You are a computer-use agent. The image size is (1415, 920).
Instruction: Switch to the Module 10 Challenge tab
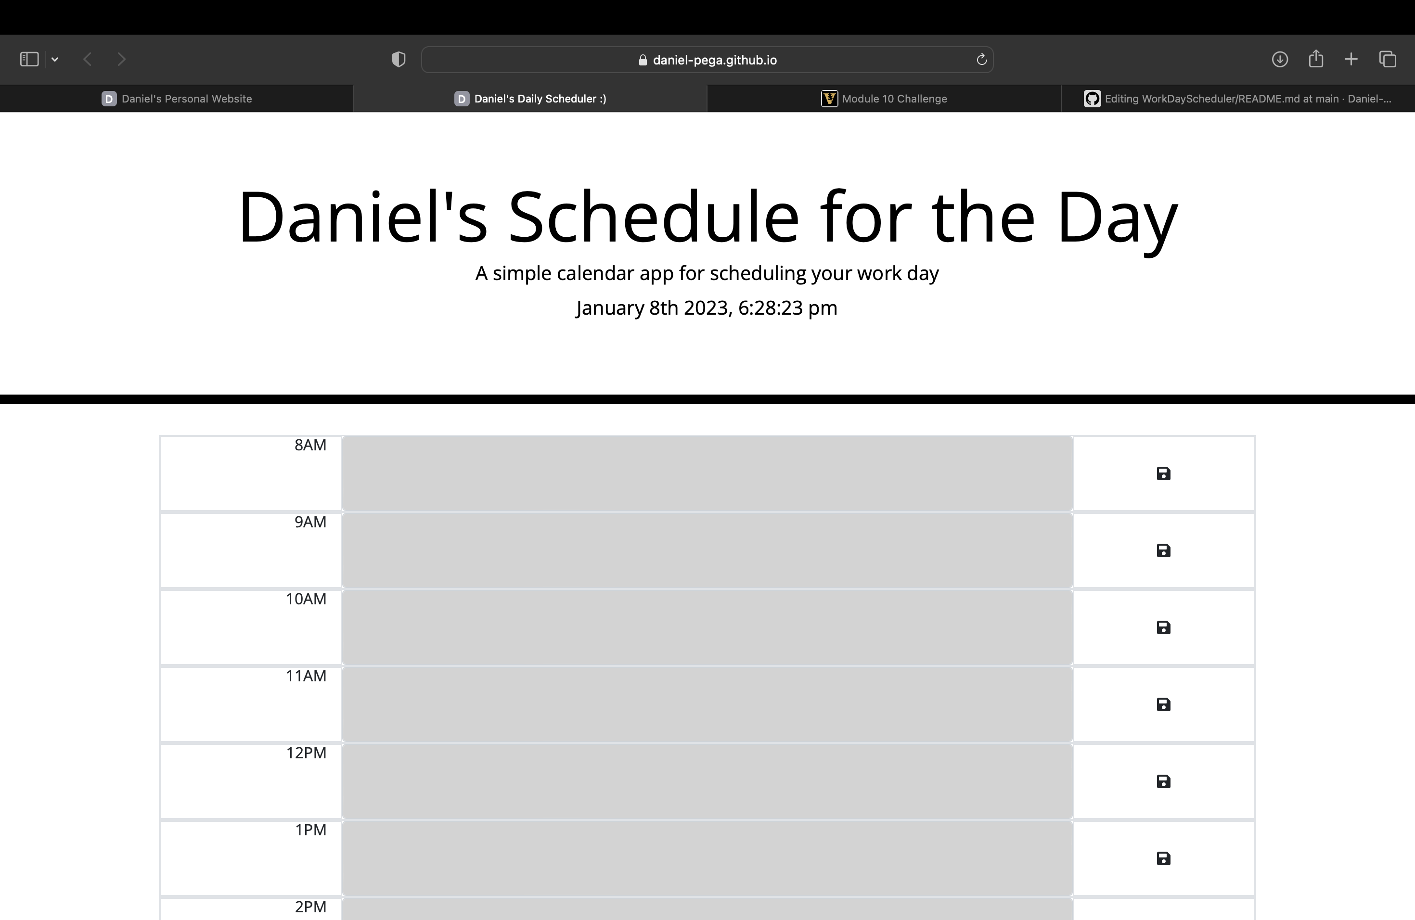[885, 99]
